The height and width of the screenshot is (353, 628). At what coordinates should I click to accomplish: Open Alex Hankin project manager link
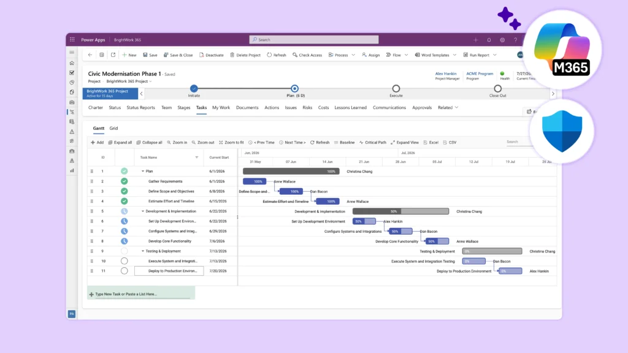point(446,74)
